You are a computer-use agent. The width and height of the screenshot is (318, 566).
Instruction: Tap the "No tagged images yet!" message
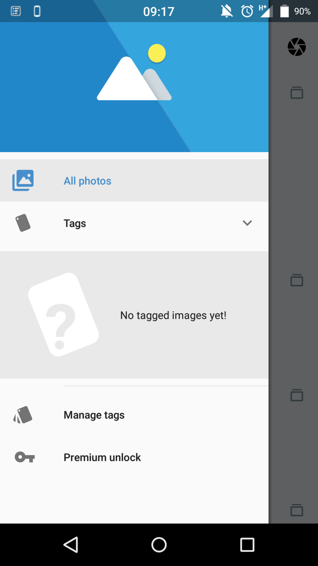(173, 315)
